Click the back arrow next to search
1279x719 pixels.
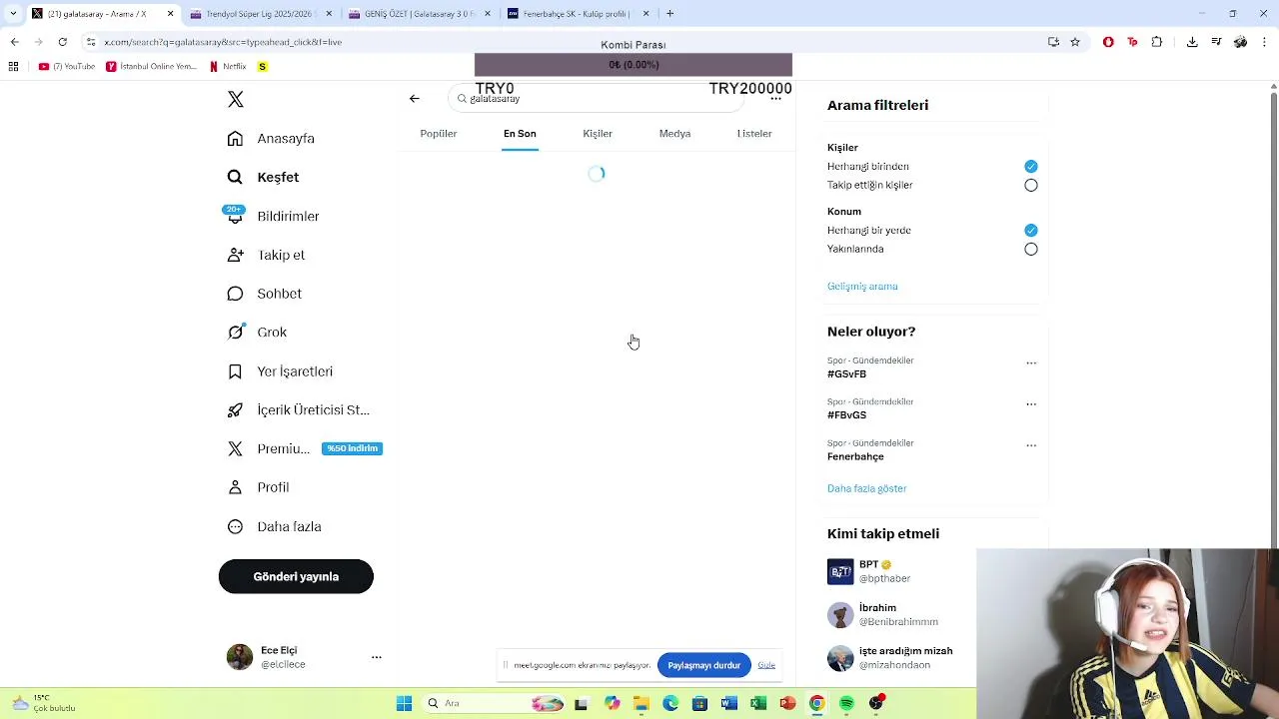[415, 99]
